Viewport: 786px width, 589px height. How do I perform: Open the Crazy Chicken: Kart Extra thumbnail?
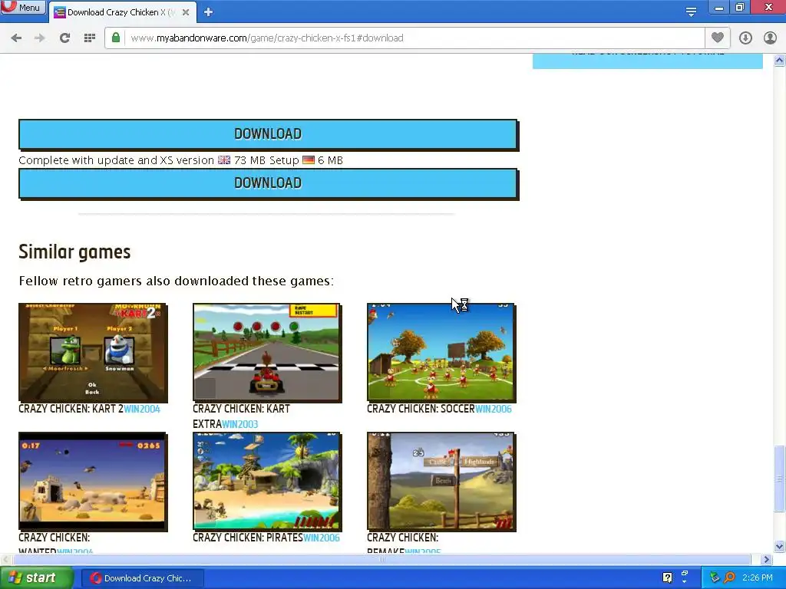[x=267, y=353]
